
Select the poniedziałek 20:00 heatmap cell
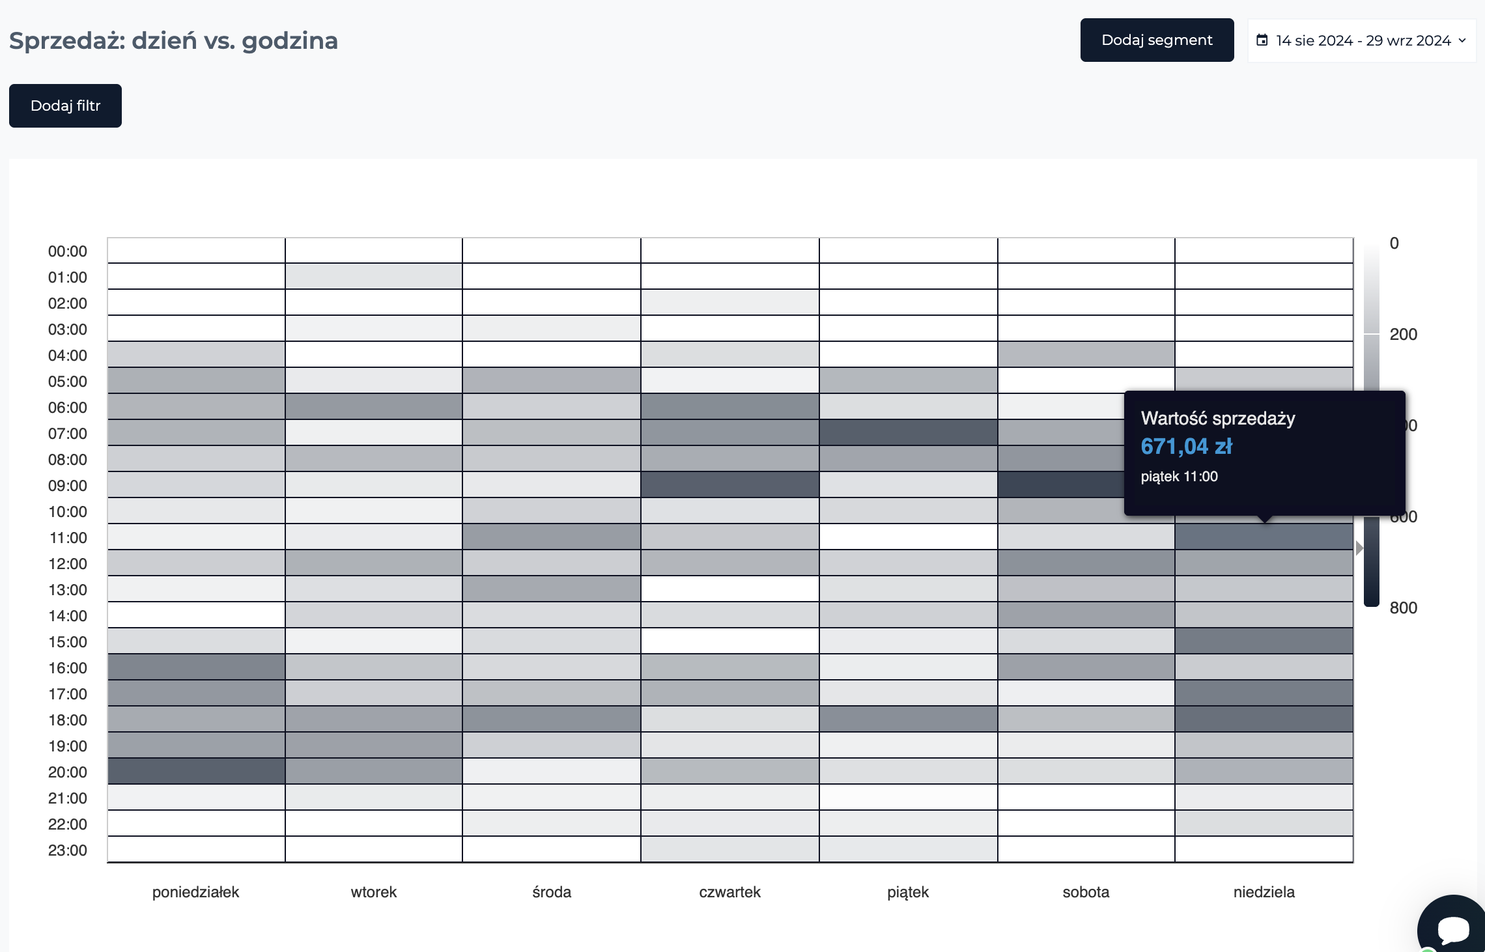[x=196, y=772]
